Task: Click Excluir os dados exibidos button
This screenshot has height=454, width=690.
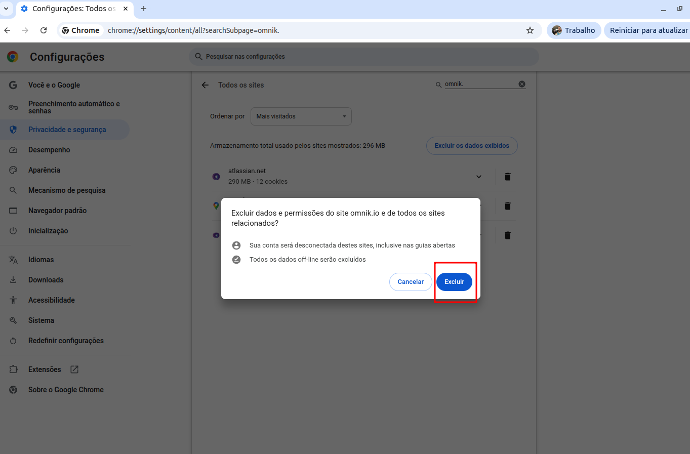Action: click(471, 146)
